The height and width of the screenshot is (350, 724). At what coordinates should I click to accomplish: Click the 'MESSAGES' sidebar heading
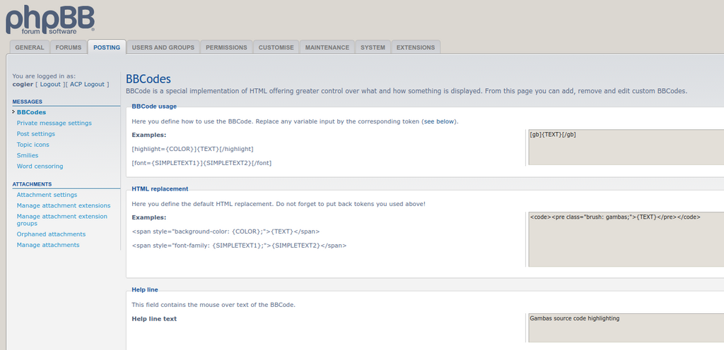[28, 102]
